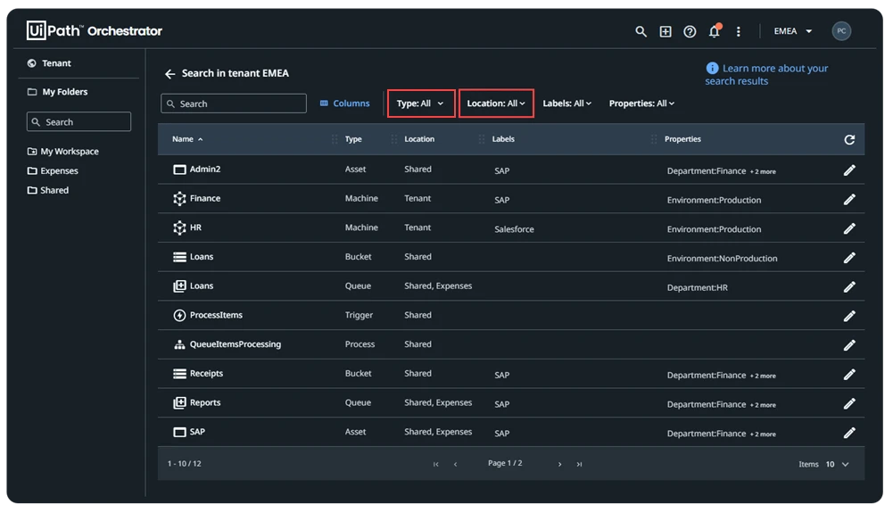Open Learn more about search results link
Screen dimensions: 893x513
[x=766, y=75]
